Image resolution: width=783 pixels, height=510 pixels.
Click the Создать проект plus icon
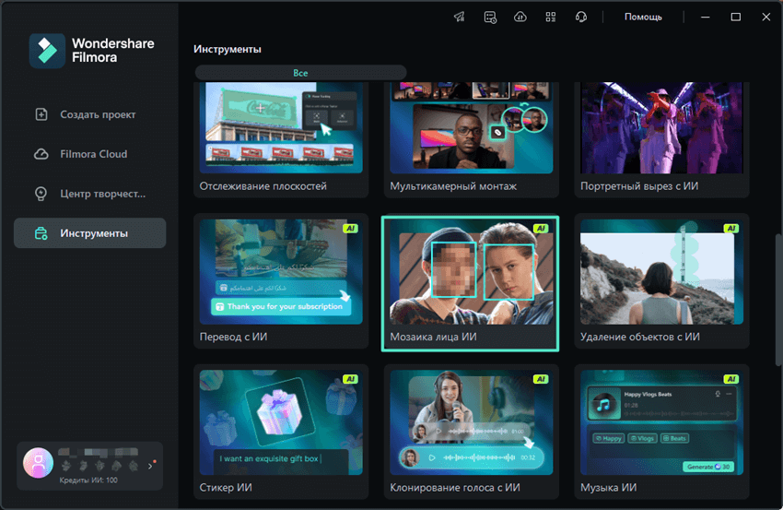point(41,114)
